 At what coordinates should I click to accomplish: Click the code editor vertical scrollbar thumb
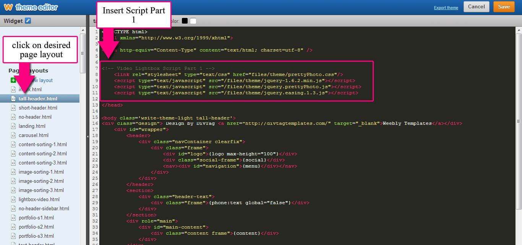519,121
